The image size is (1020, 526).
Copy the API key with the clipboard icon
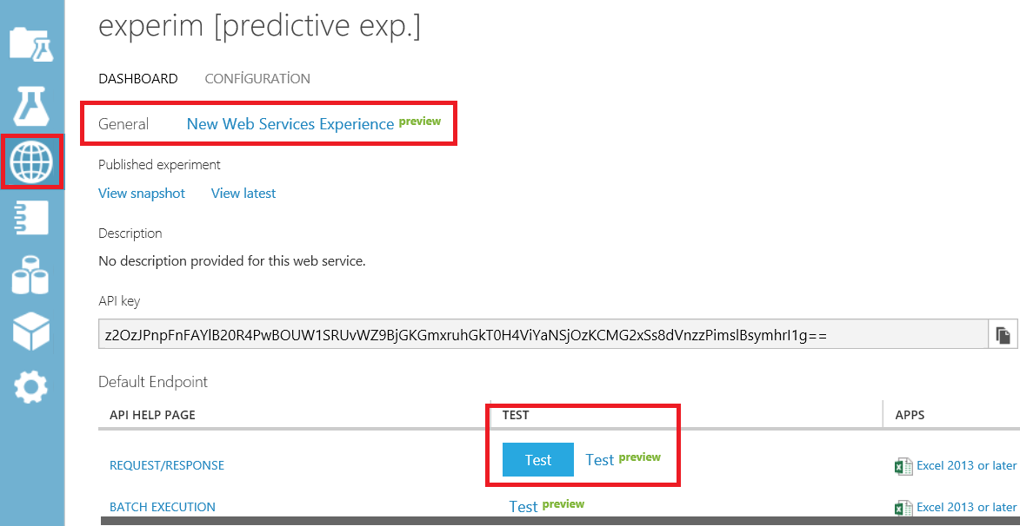pos(1003,335)
